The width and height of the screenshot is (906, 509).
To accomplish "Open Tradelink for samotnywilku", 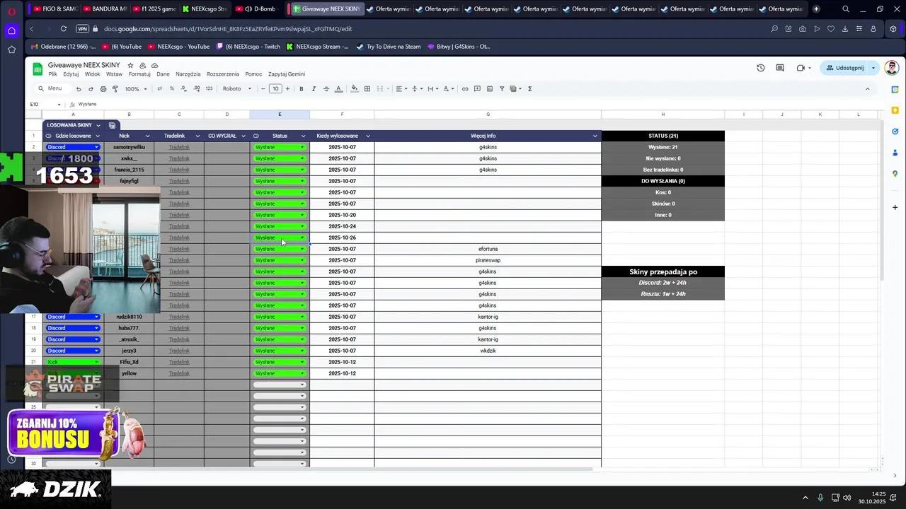I will [x=179, y=147].
